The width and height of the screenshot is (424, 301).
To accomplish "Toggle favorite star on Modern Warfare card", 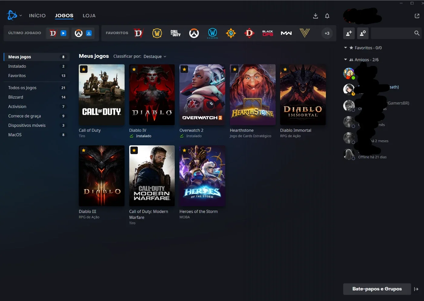I will [x=134, y=150].
